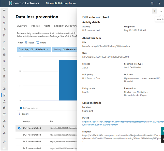Open the Help question mark
164x151 pixels.
159,3
